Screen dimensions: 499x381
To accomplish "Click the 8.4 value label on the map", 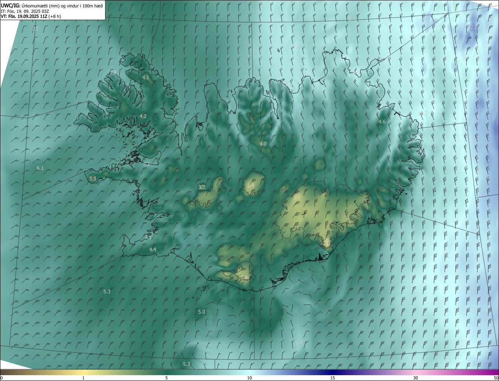I will [299, 342].
